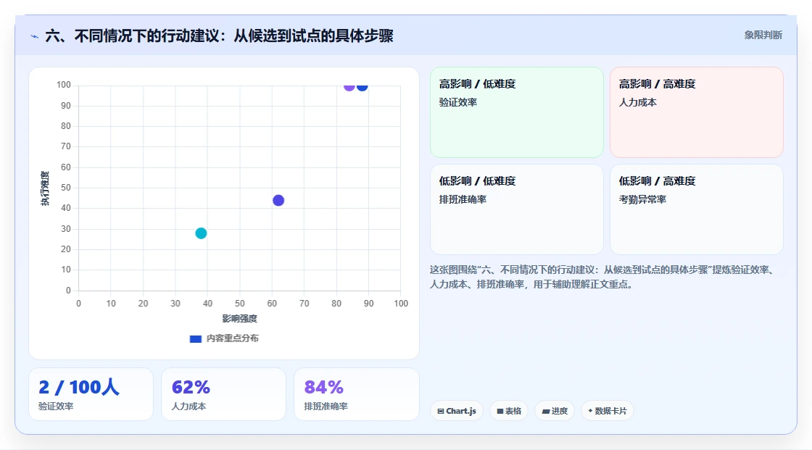The height and width of the screenshot is (450, 812).
Task: Click the x-axis tick label 50
Action: point(240,304)
